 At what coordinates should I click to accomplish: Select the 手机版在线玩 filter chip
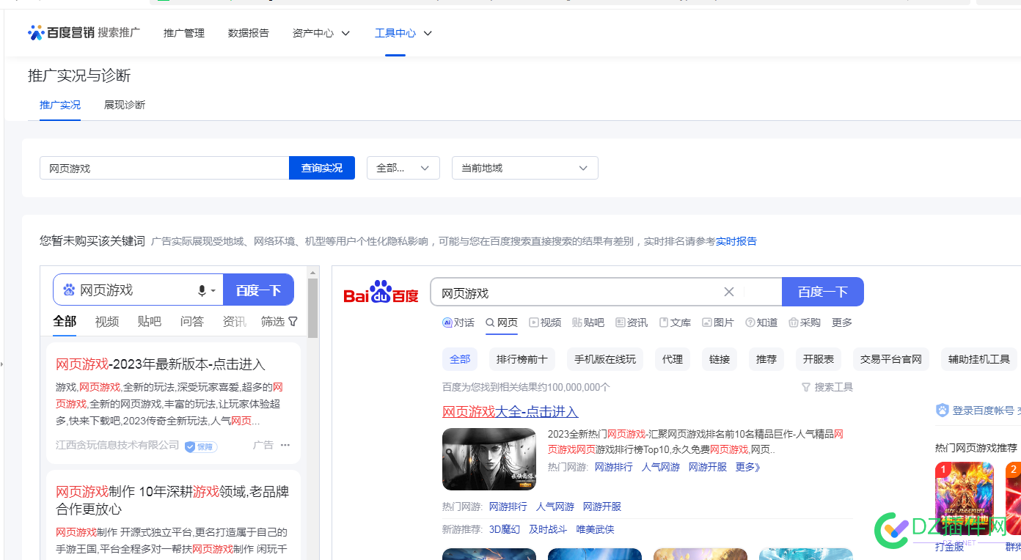point(605,359)
